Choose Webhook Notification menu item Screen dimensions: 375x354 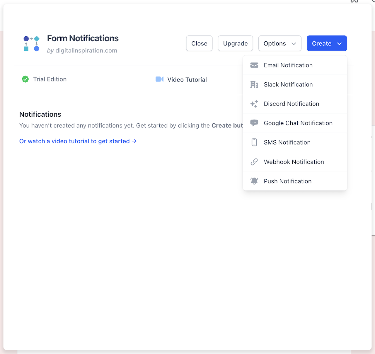[x=294, y=162]
